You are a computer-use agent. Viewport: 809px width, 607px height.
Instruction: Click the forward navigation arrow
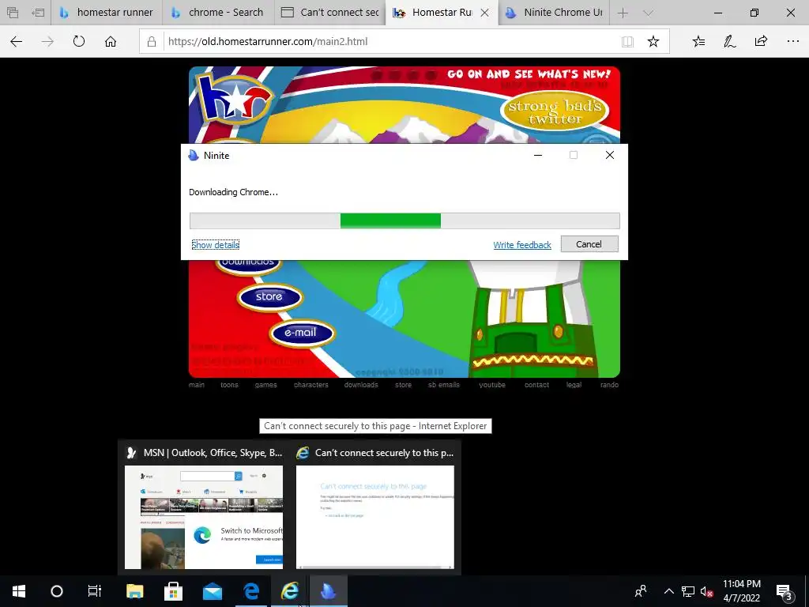tap(47, 42)
